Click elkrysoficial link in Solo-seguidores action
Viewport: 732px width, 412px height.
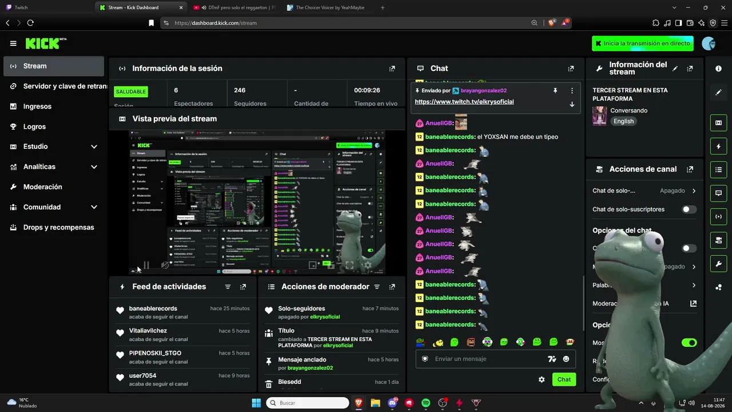(x=325, y=316)
